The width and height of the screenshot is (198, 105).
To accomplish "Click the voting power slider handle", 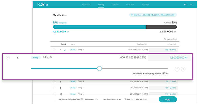I will point(99,68).
